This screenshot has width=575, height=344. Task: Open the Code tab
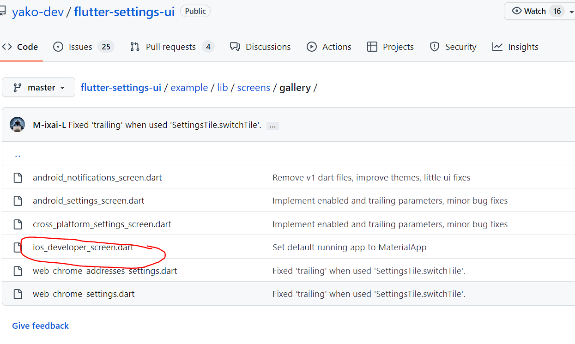[x=20, y=47]
